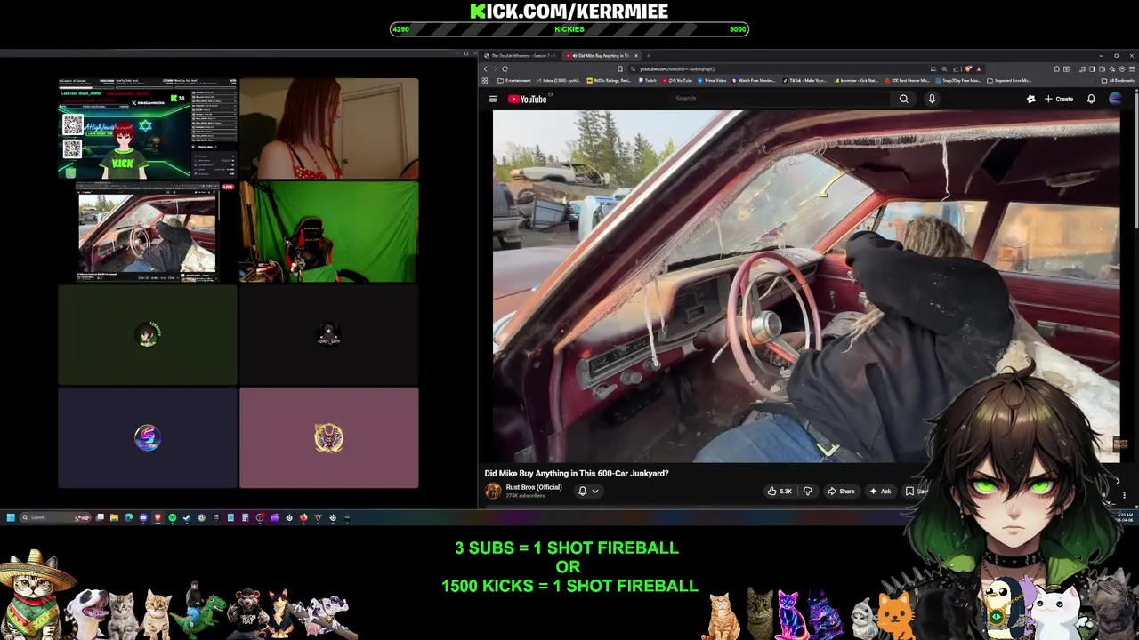1139x640 pixels.
Task: Click the YouTube video player
Action: pos(806,286)
